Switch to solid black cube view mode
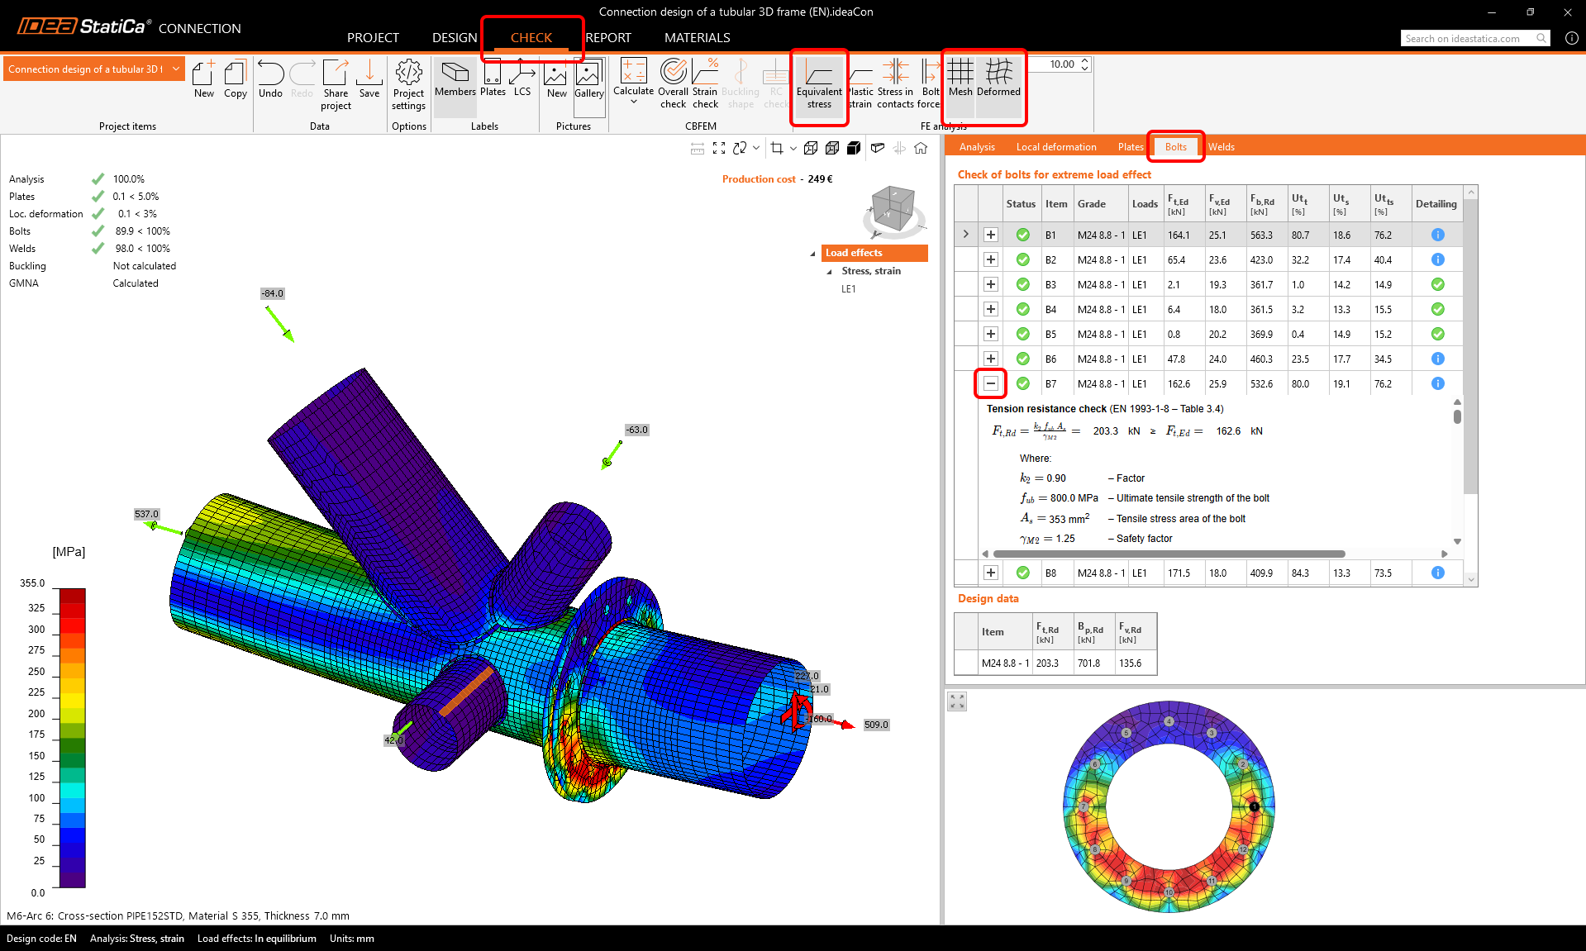Viewport: 1586px width, 951px height. coord(854,148)
